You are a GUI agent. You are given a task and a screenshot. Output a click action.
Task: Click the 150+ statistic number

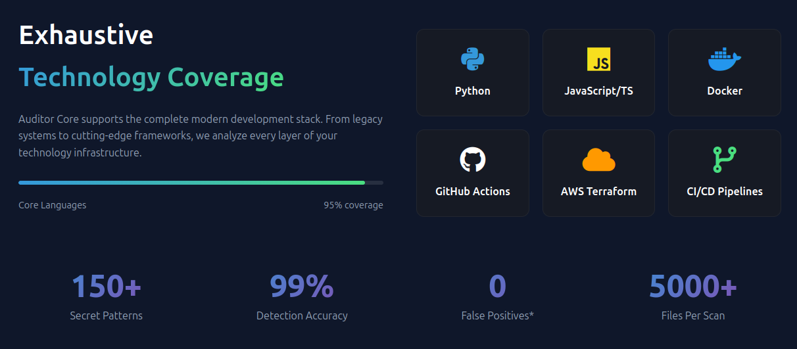pos(107,287)
